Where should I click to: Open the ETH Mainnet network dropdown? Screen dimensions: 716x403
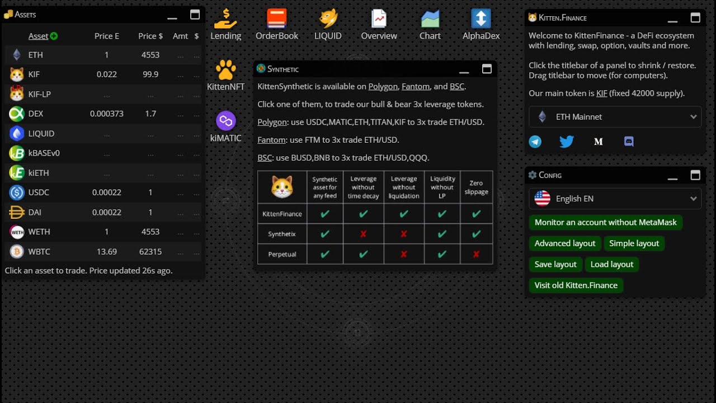coord(615,117)
